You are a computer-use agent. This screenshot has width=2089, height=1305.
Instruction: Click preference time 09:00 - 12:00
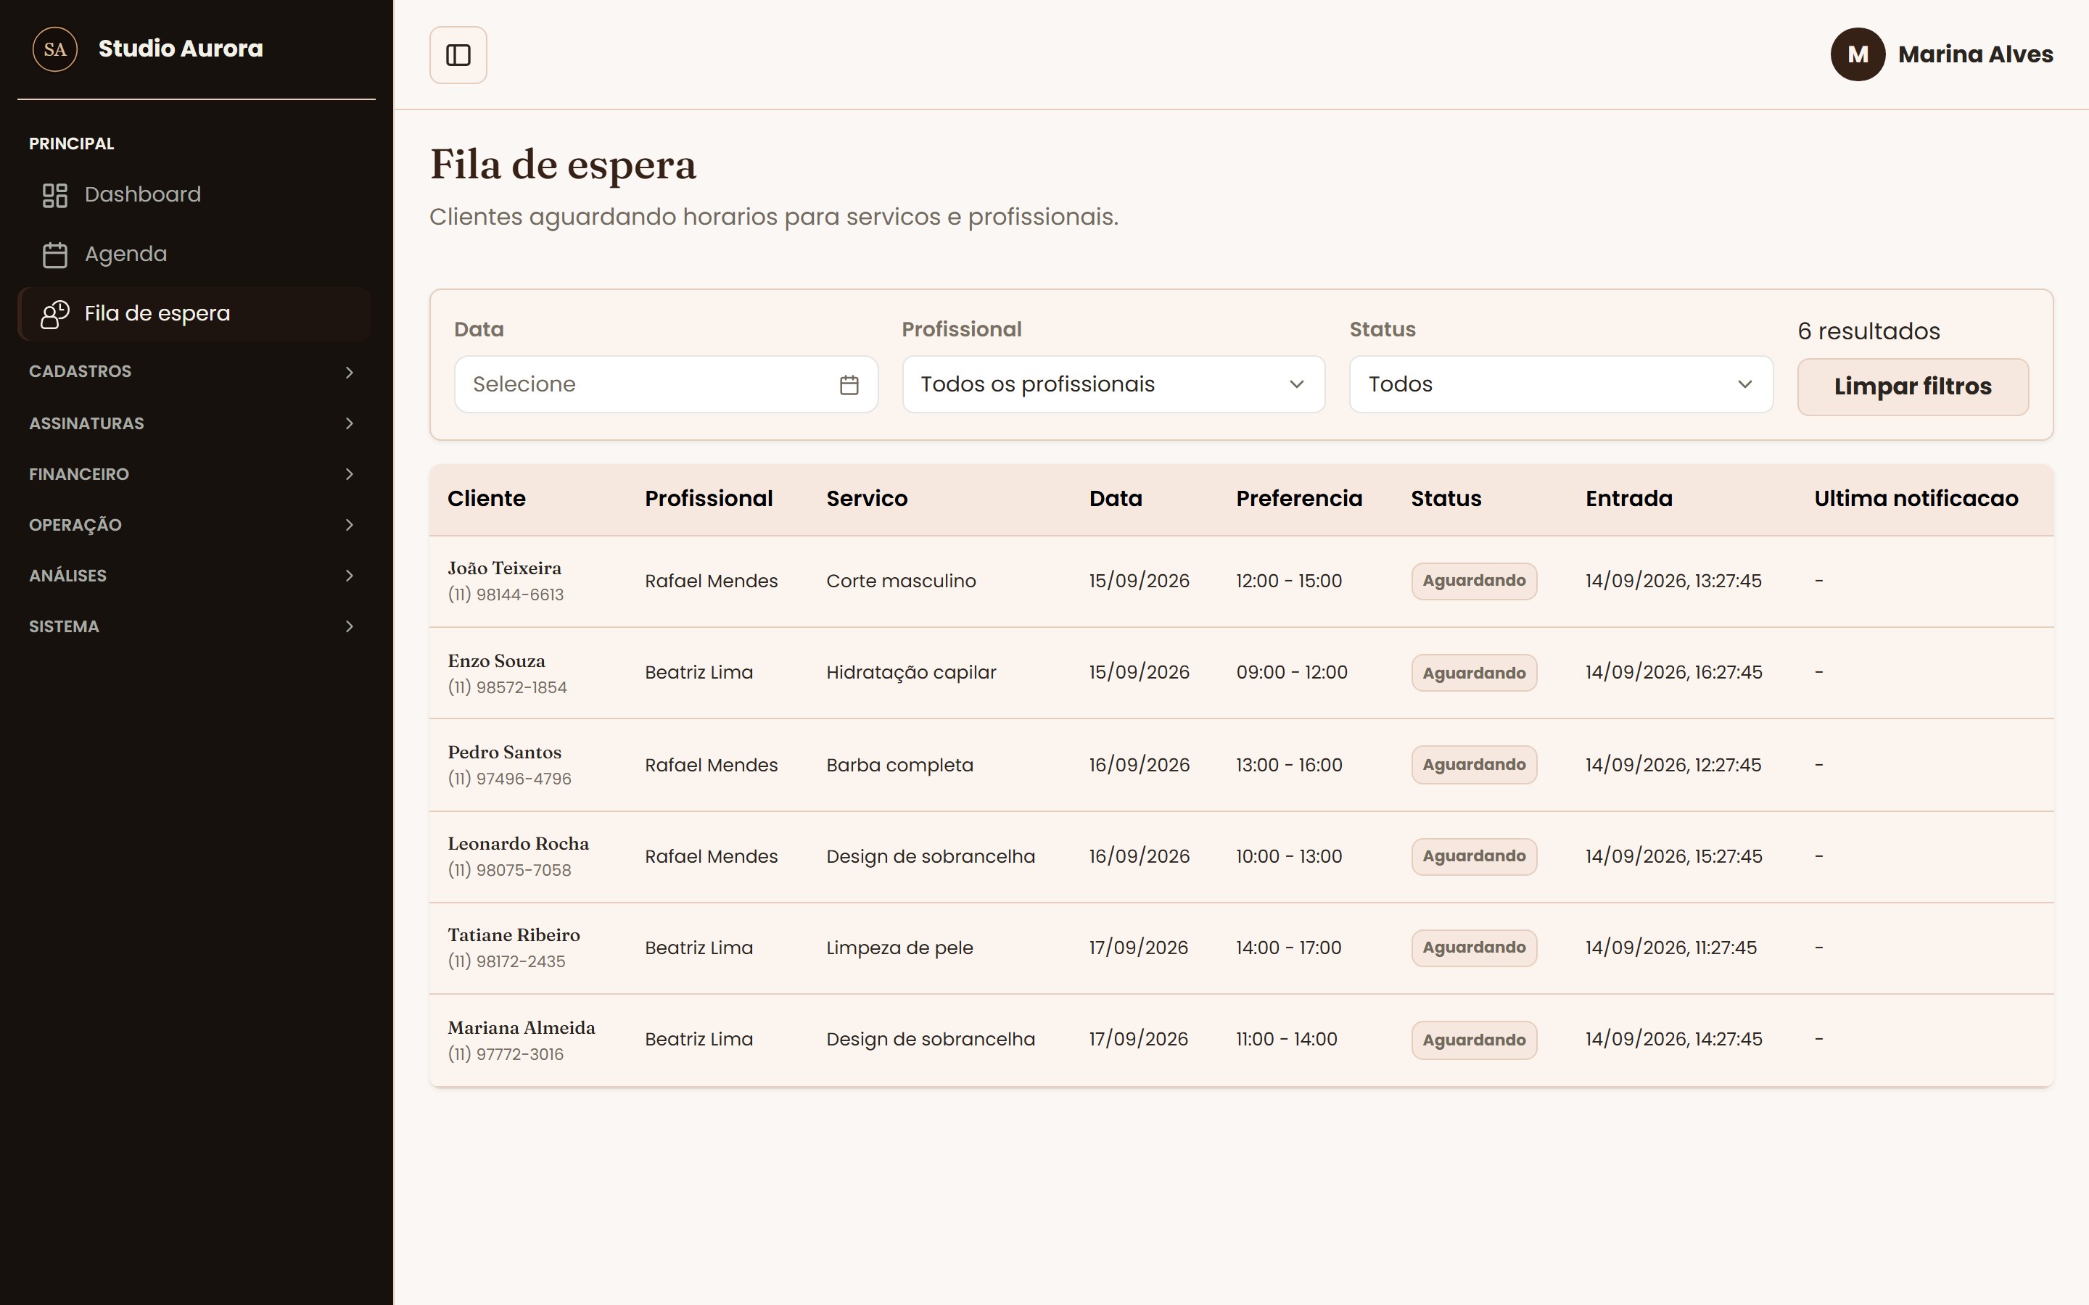tap(1291, 672)
